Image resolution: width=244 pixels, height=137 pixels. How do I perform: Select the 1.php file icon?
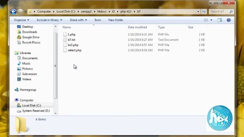tap(65, 34)
